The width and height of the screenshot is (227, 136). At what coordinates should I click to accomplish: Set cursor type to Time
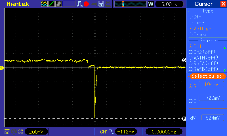coord(196,23)
